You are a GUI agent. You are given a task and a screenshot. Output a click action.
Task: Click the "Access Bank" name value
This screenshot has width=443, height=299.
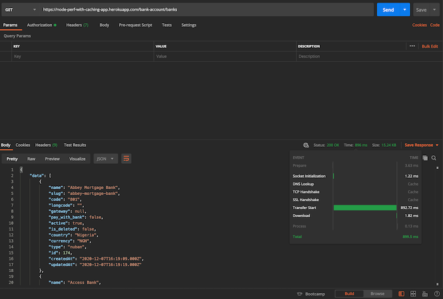(x=84, y=283)
